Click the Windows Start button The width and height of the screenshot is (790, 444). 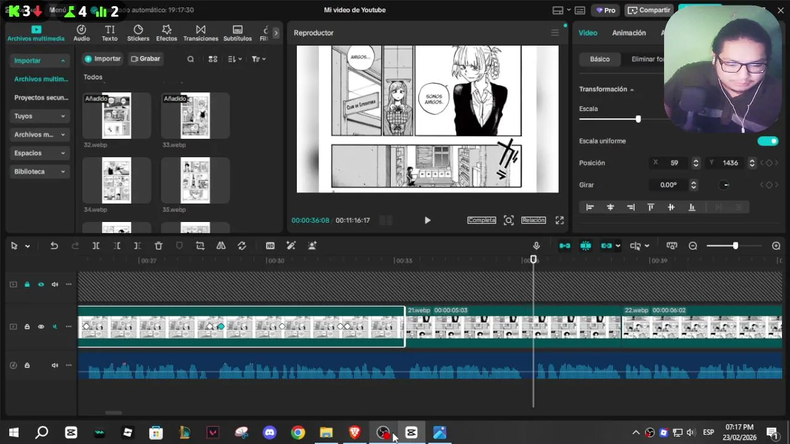14,432
